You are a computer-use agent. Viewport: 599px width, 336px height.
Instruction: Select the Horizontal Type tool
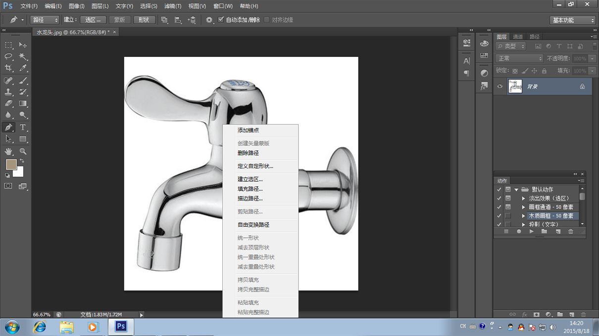23,127
